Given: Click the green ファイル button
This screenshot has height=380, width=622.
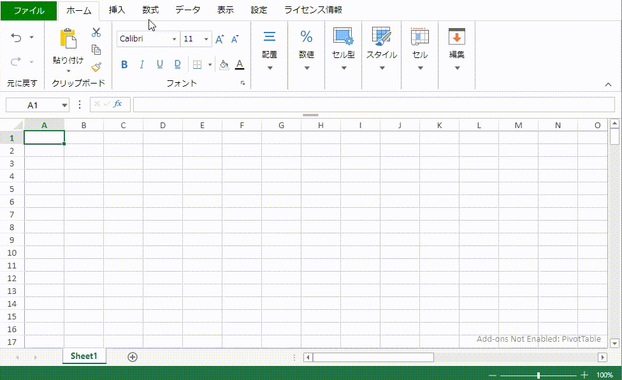Looking at the screenshot, I should coord(29,10).
